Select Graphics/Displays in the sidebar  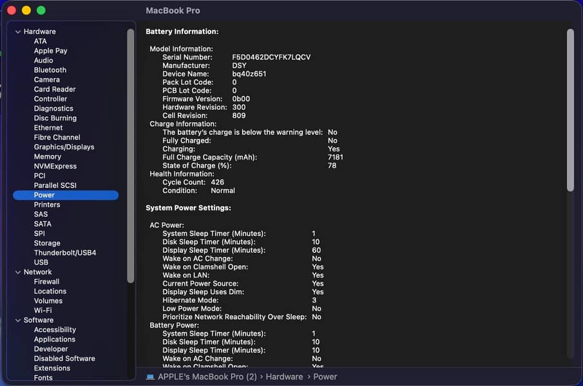(x=64, y=147)
